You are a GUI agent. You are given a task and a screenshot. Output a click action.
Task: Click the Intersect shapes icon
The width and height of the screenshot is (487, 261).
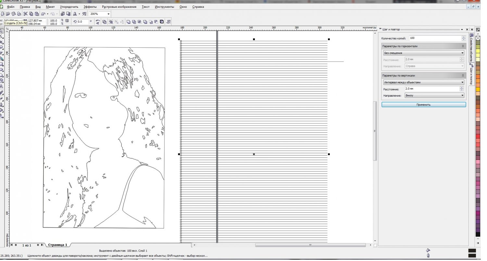coord(139,22)
